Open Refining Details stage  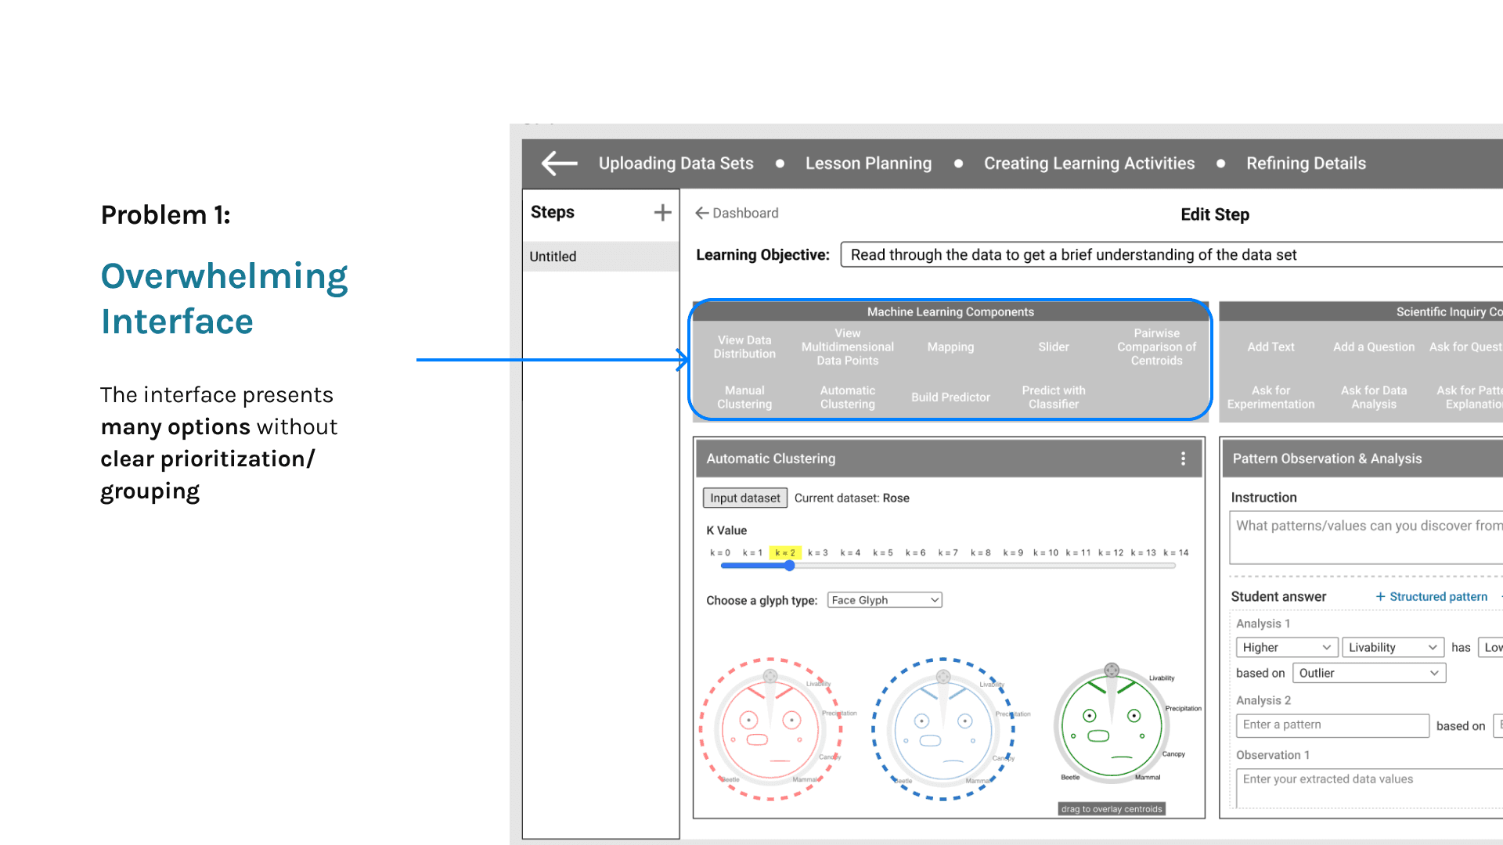tap(1306, 164)
